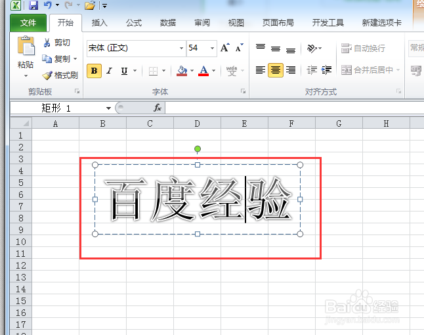The image size is (424, 335).
Task: Click 合并后居中 merge and center button
Action: pos(367,70)
